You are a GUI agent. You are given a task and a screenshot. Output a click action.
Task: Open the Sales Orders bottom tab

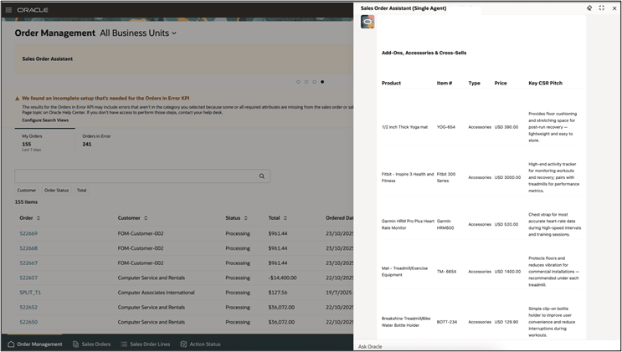point(91,344)
